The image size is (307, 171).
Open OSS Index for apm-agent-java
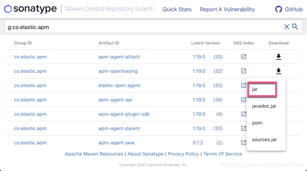[x=243, y=143]
